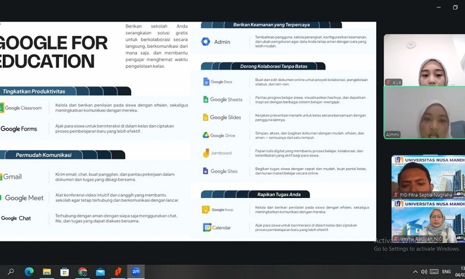Click the Google Slides icon

tap(206, 117)
